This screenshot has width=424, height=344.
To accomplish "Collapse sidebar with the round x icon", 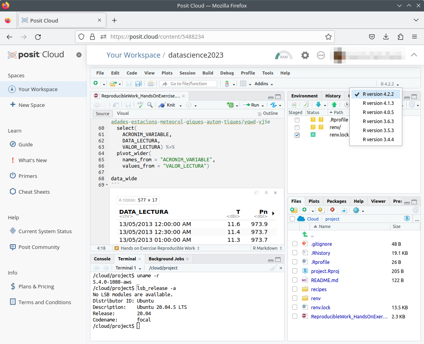I will [x=79, y=55].
